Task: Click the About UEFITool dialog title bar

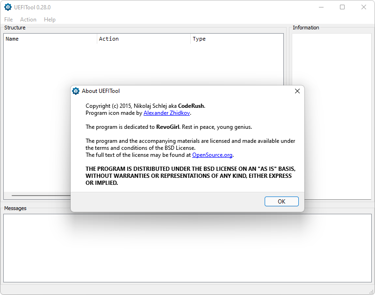Action: [x=187, y=91]
